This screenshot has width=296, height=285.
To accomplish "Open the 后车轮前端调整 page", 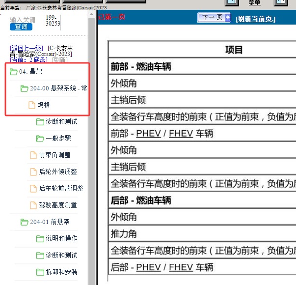I will [61, 188].
